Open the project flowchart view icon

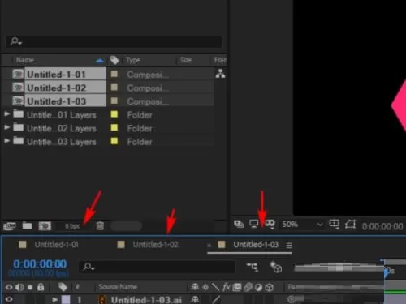pos(220,74)
